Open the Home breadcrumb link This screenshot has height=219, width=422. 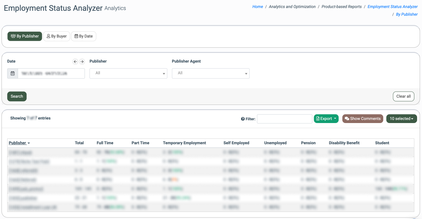click(x=257, y=7)
